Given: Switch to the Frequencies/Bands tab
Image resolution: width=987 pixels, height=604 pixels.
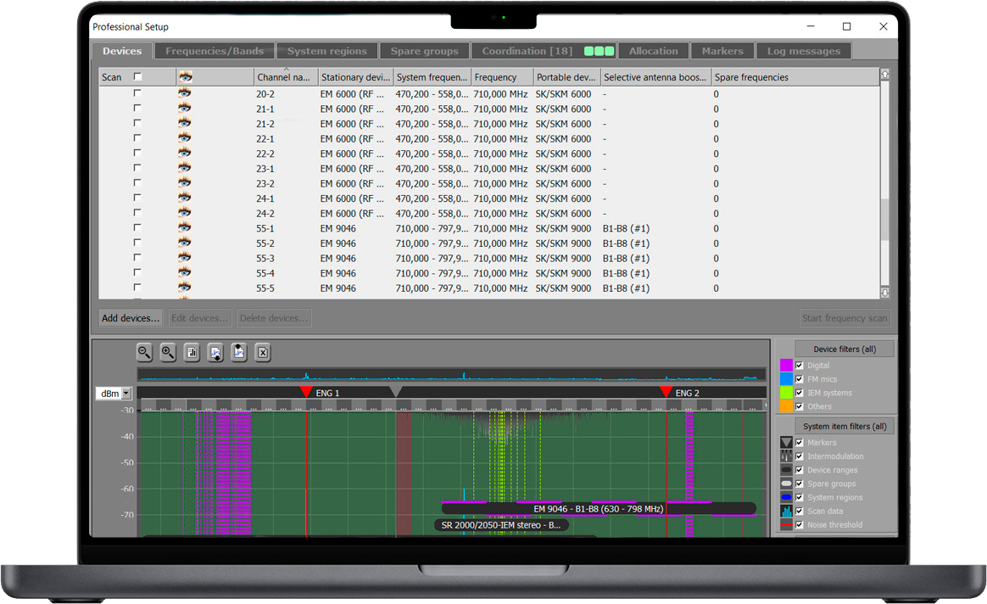Looking at the screenshot, I should pos(215,51).
